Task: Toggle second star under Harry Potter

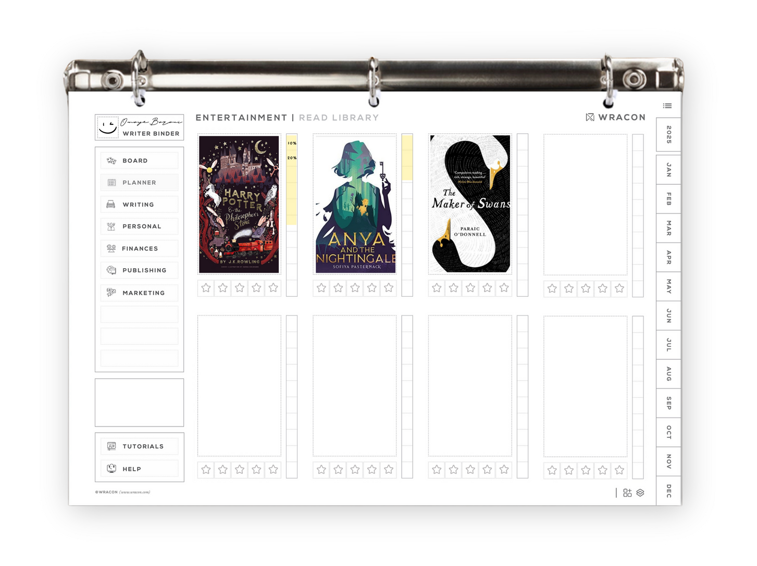Action: coord(223,288)
